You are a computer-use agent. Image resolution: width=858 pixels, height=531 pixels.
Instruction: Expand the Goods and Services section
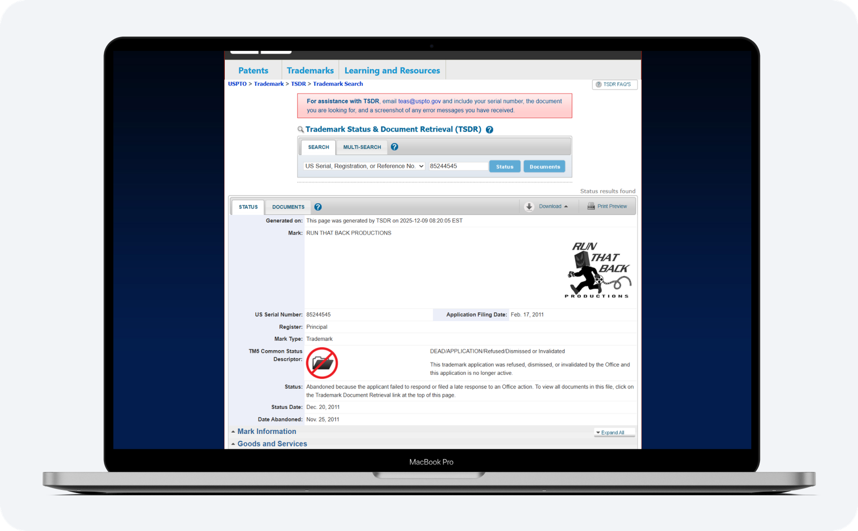pyautogui.click(x=272, y=444)
